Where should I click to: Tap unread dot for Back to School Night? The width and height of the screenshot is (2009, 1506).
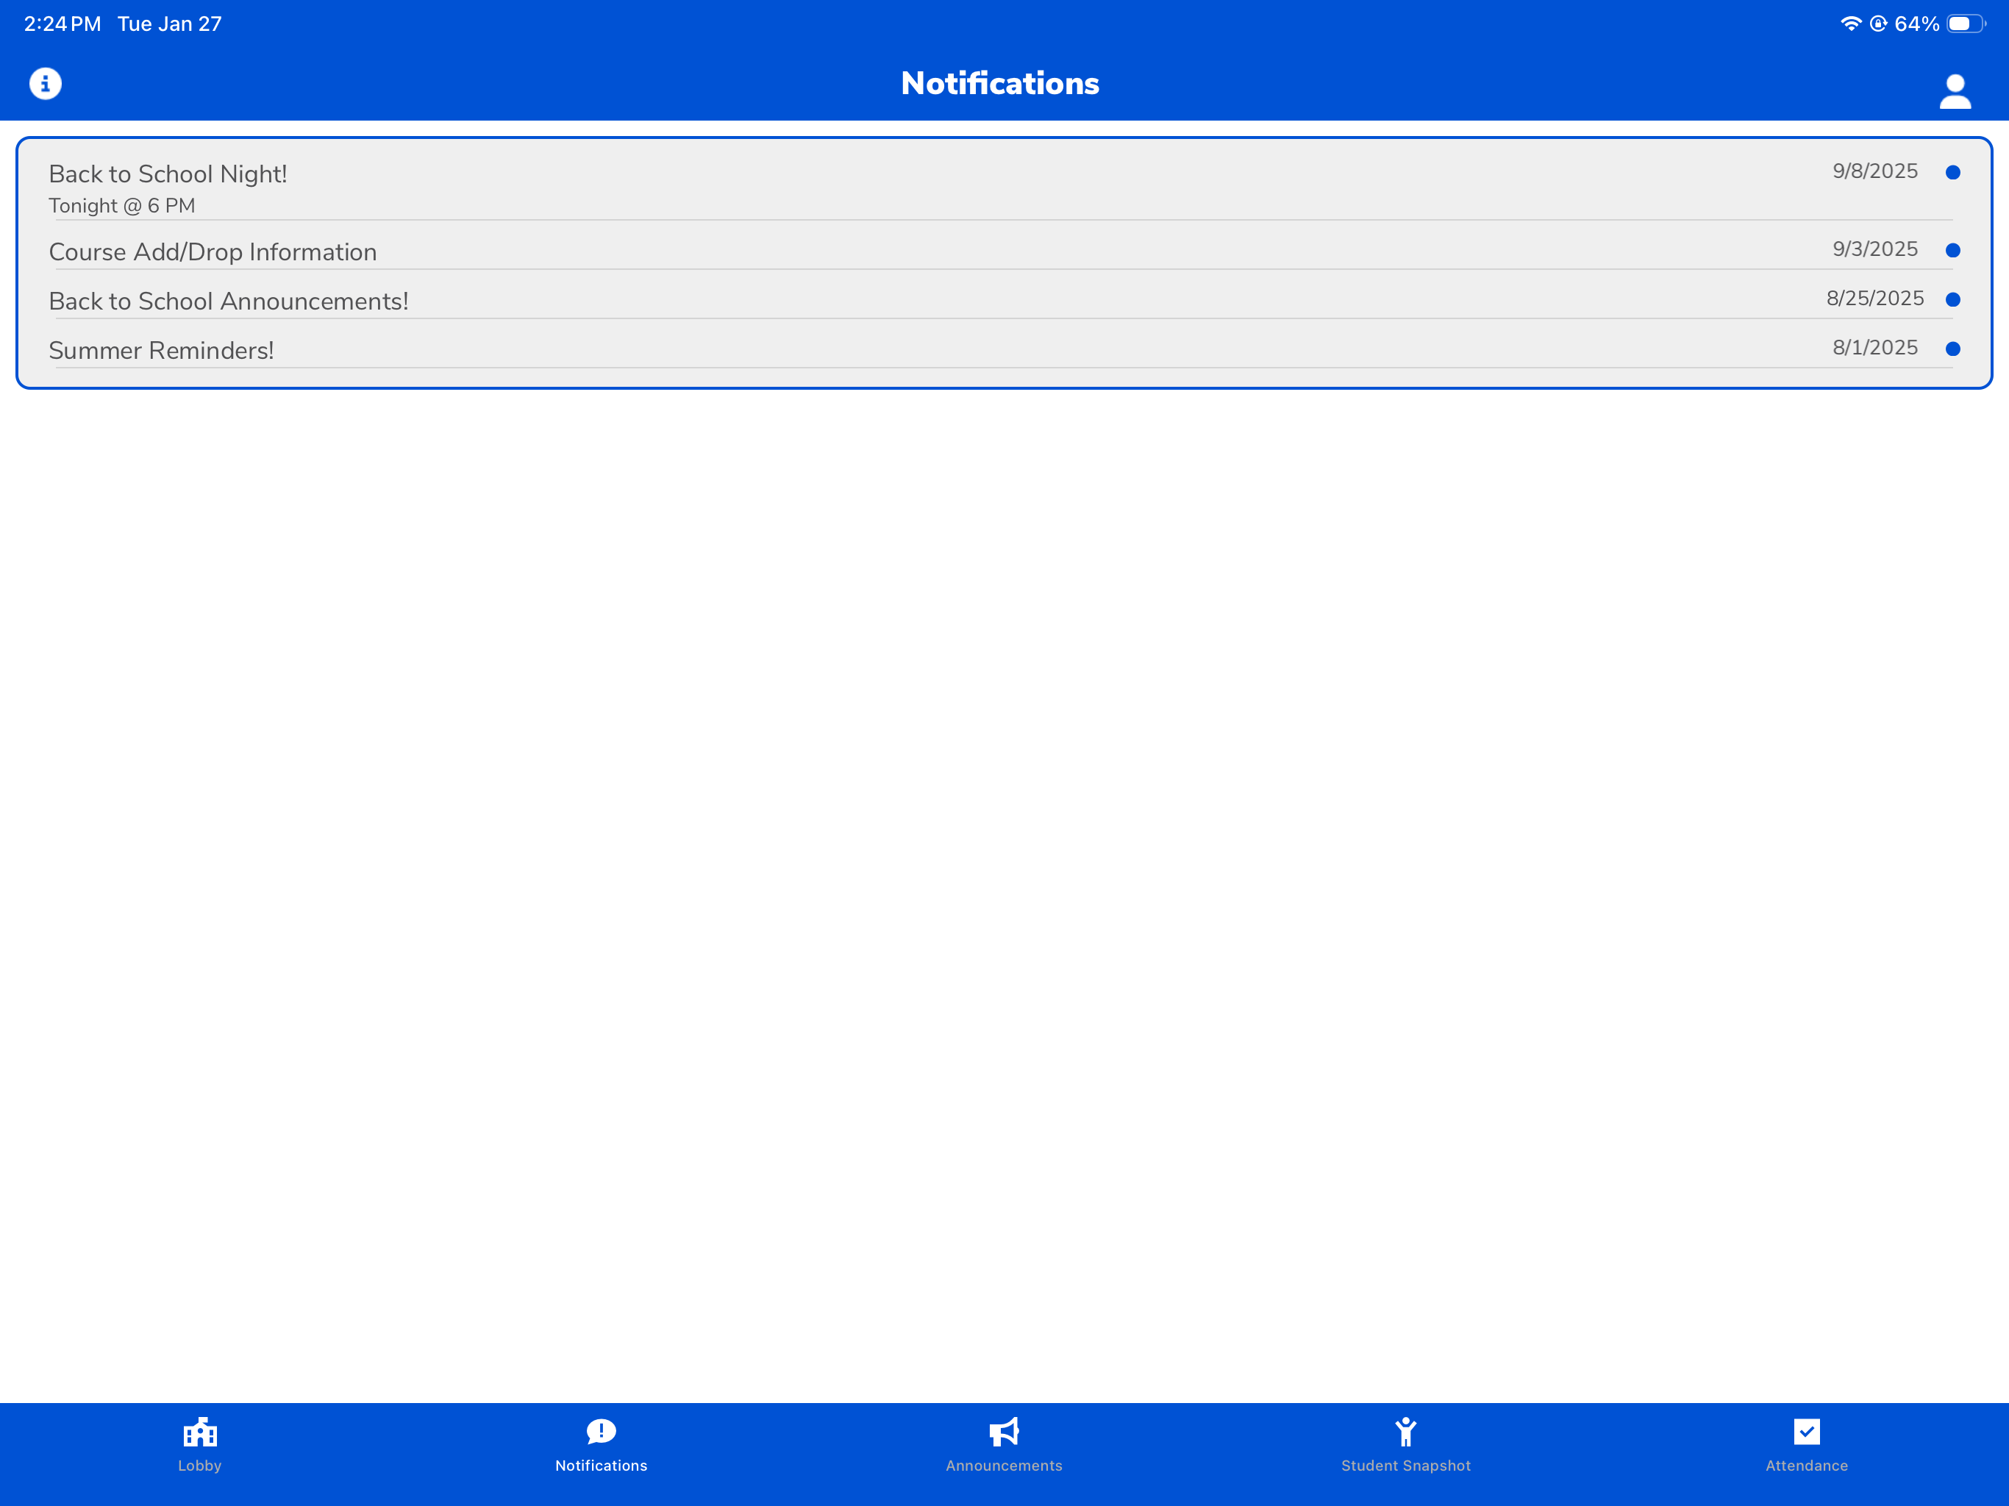coord(1952,173)
